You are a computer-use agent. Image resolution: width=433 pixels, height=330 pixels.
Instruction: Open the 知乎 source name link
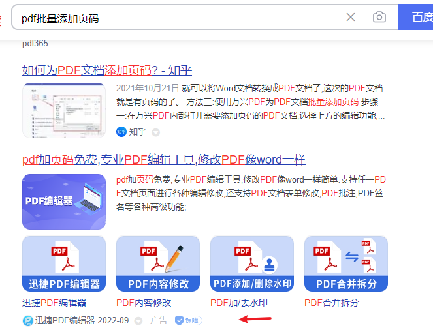pyautogui.click(x=138, y=132)
